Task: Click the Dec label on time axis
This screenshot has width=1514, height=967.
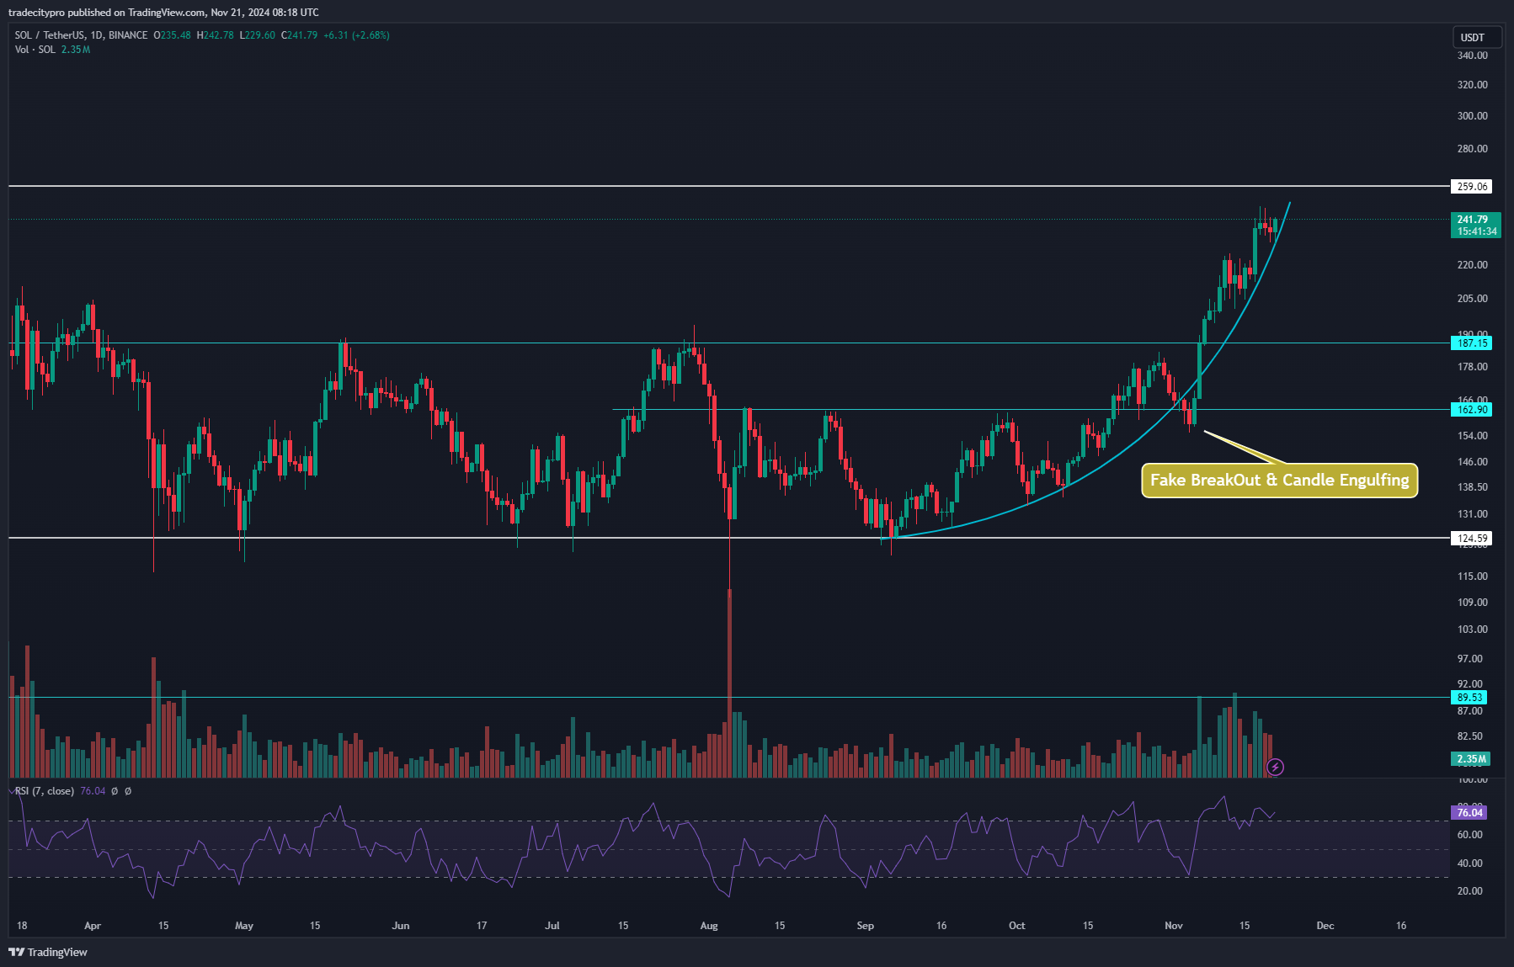Action: click(x=1325, y=926)
